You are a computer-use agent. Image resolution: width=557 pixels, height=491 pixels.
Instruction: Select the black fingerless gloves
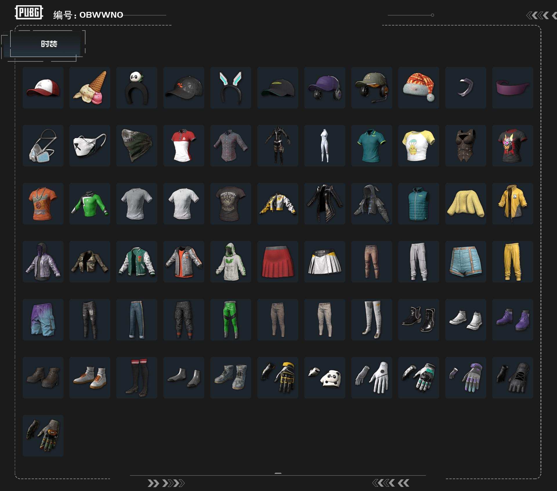513,378
